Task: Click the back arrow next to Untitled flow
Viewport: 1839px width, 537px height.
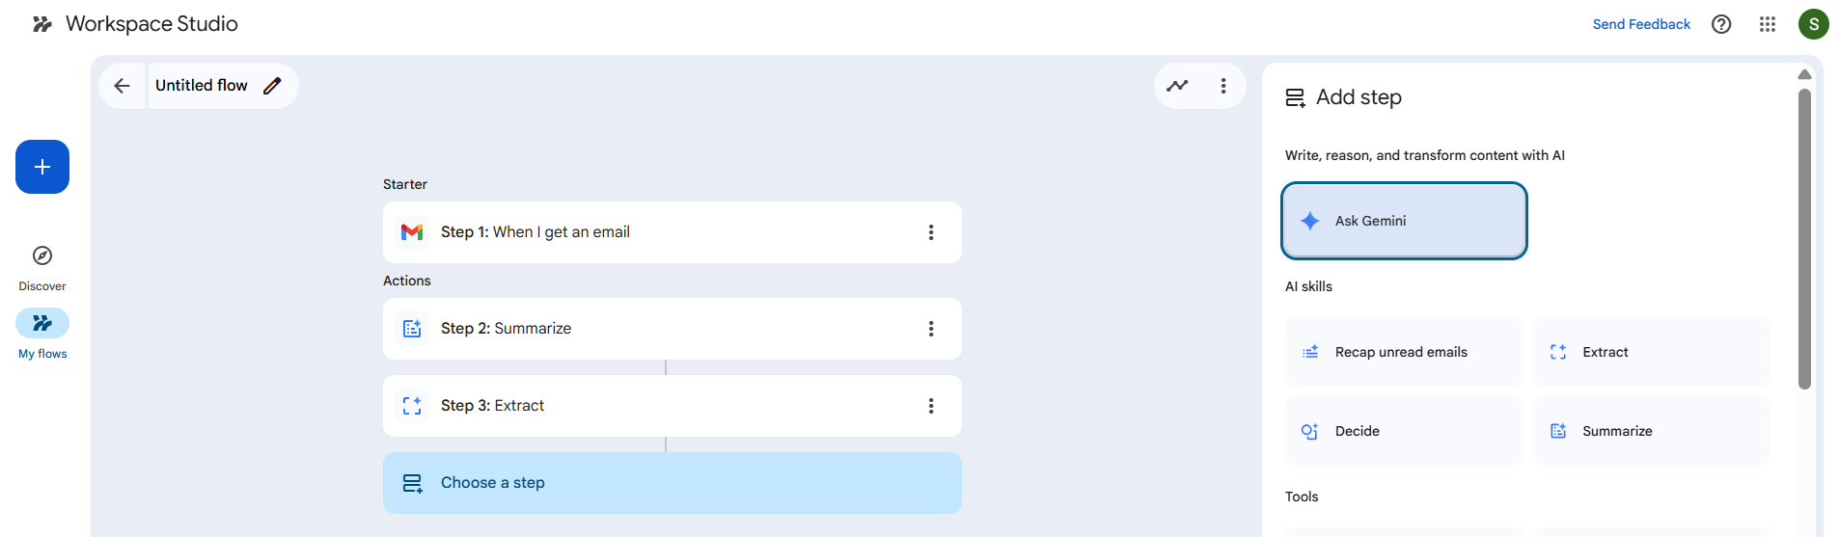Action: click(x=122, y=86)
